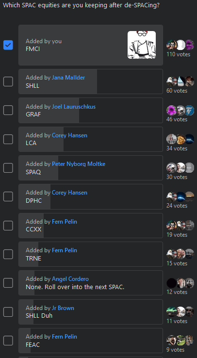Click Peter Nyborg Moltke's name
This screenshot has width=197, height=358.
tap(79, 164)
